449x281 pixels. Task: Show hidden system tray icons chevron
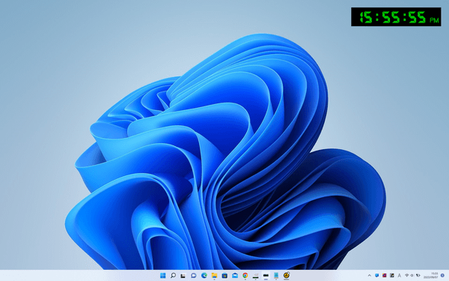point(370,275)
